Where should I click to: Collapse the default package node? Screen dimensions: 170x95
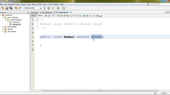[5, 20]
